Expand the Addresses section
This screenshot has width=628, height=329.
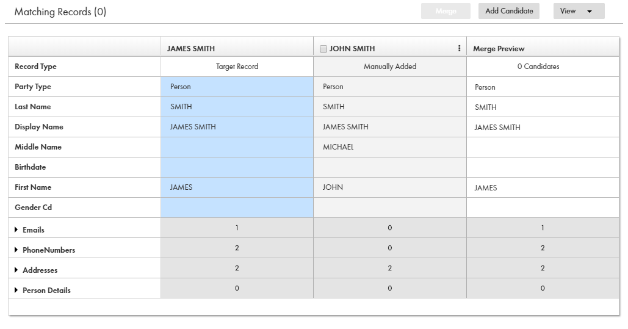point(16,270)
